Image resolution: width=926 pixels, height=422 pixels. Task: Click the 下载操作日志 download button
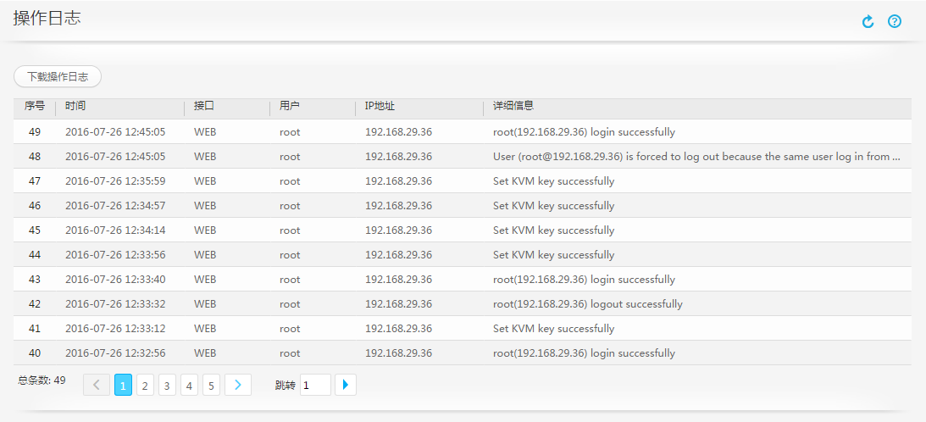pos(58,76)
